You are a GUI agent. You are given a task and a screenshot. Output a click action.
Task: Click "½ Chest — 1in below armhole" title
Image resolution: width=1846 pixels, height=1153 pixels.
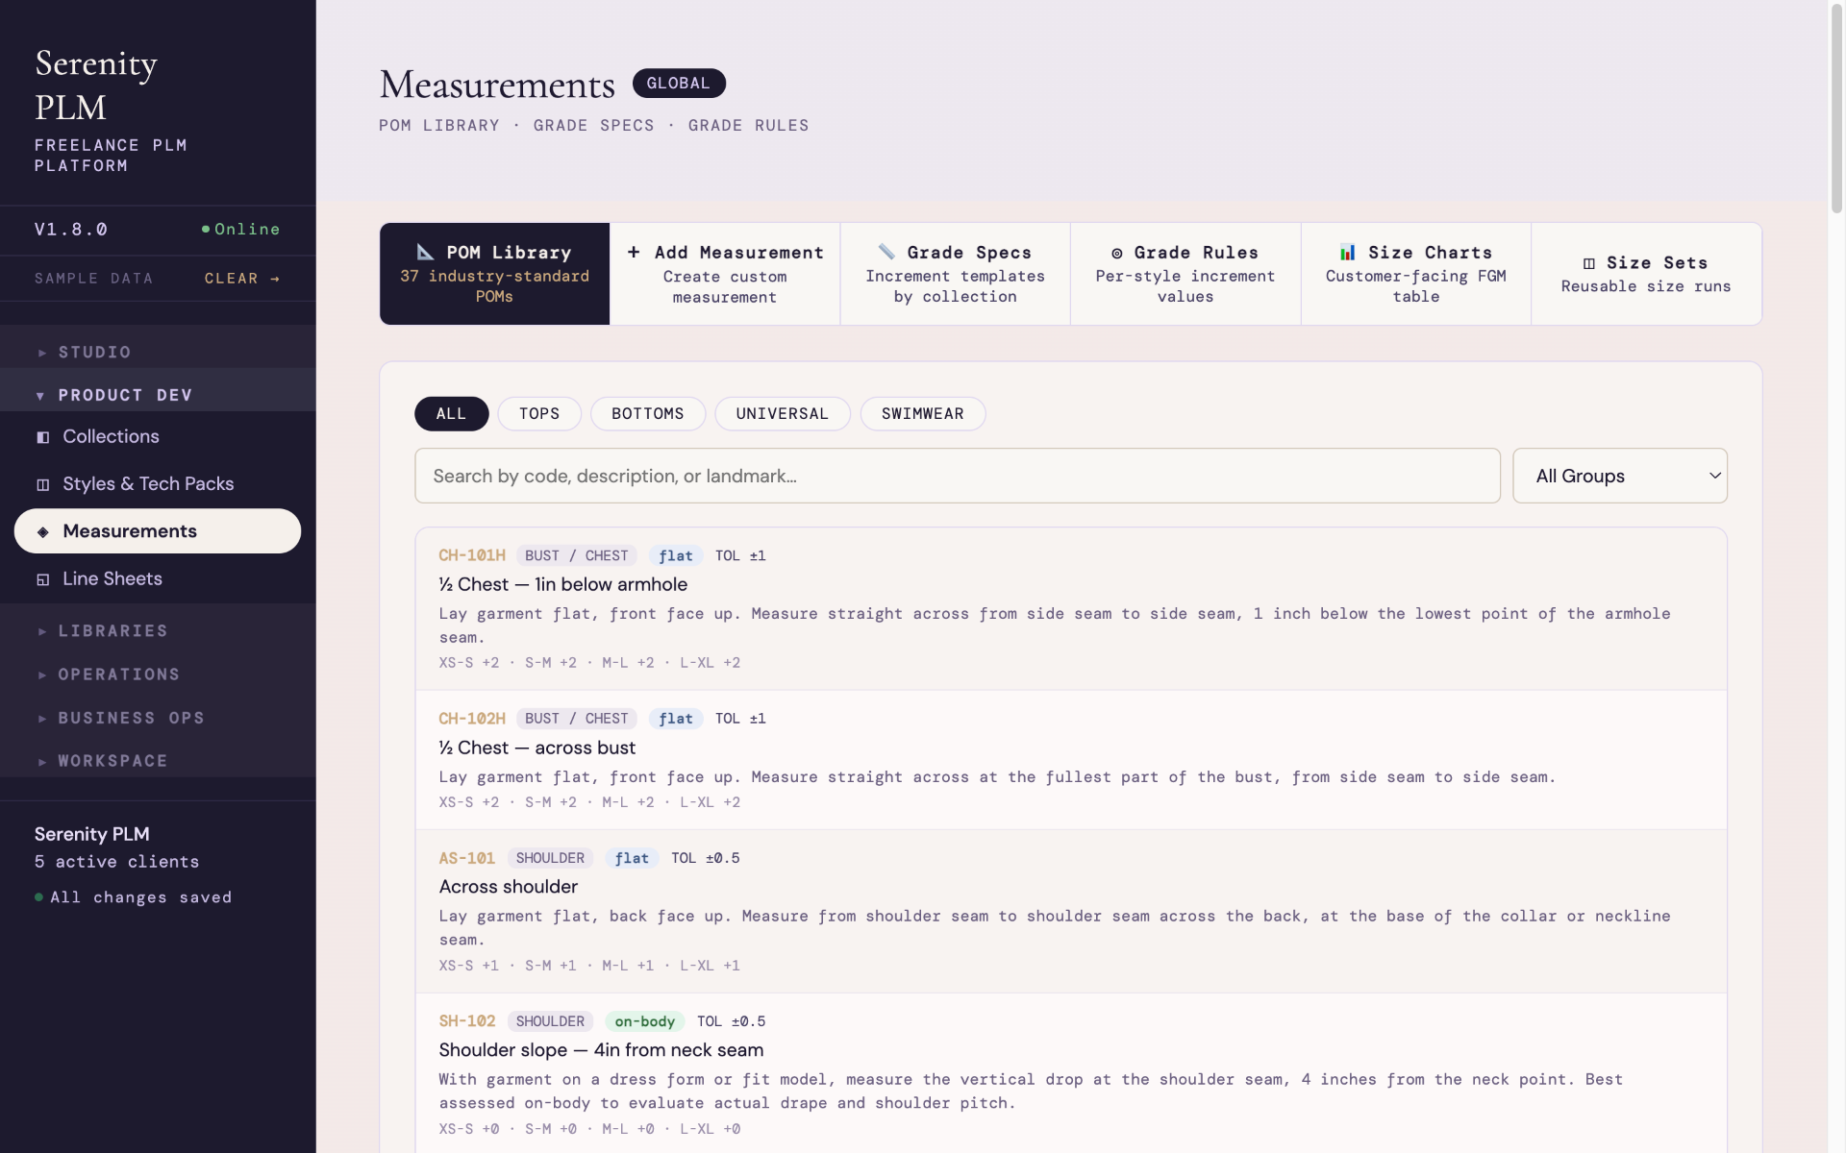tap(563, 584)
